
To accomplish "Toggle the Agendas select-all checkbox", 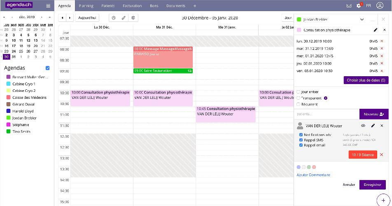I will tap(48, 68).
